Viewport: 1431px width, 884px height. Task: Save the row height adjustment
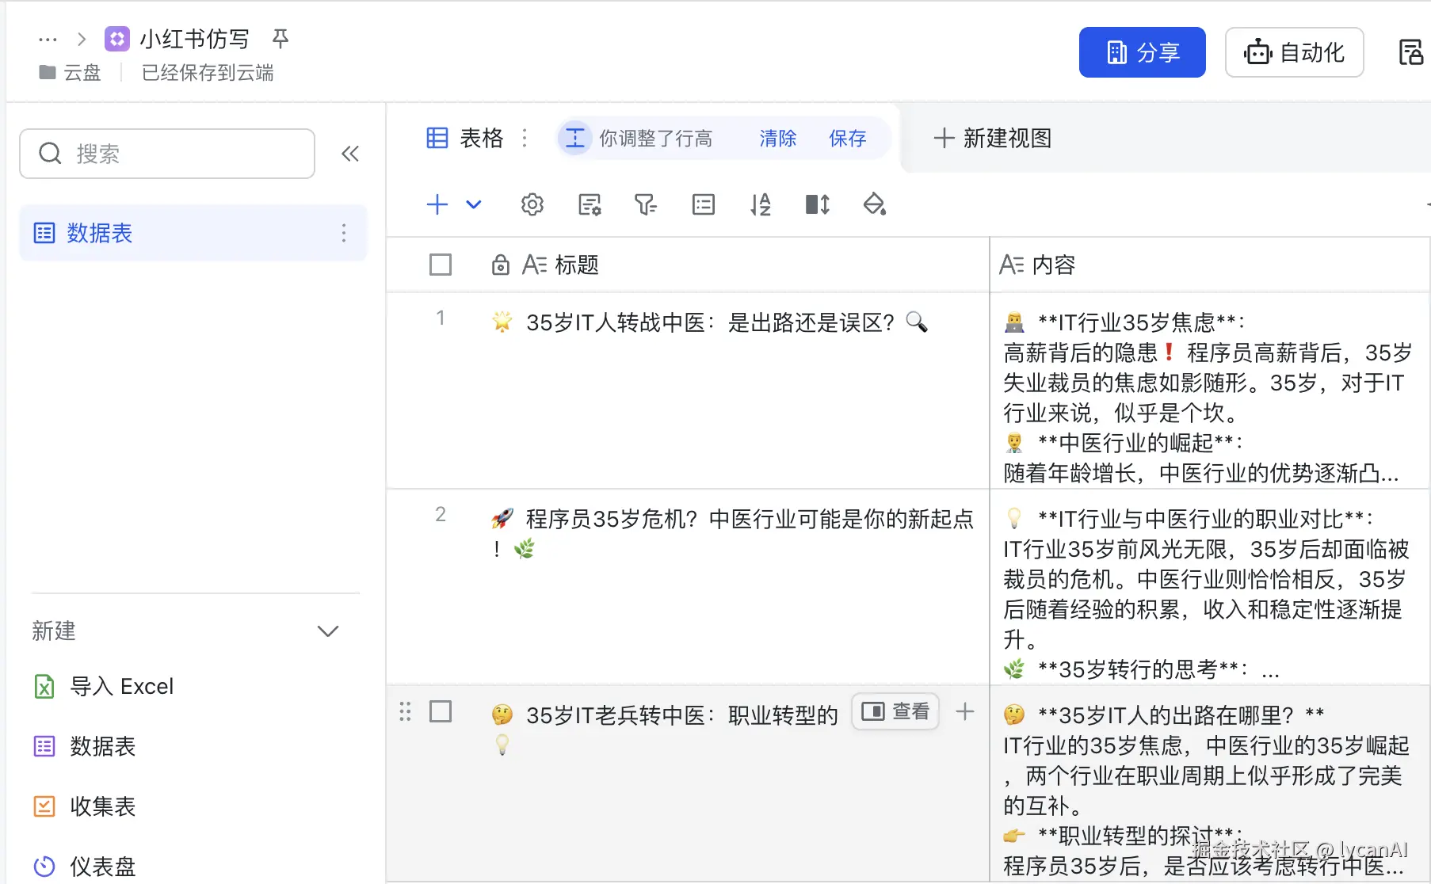848,139
